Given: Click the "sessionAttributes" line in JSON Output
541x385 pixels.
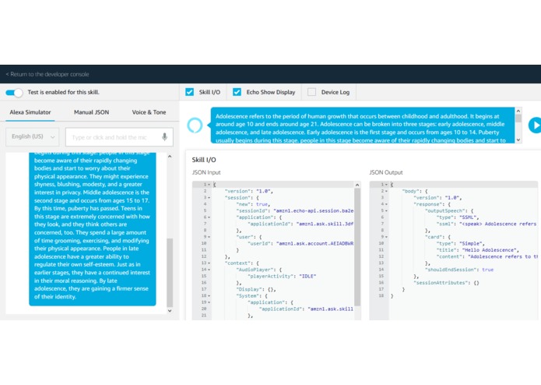Looking at the screenshot, I should [447, 283].
